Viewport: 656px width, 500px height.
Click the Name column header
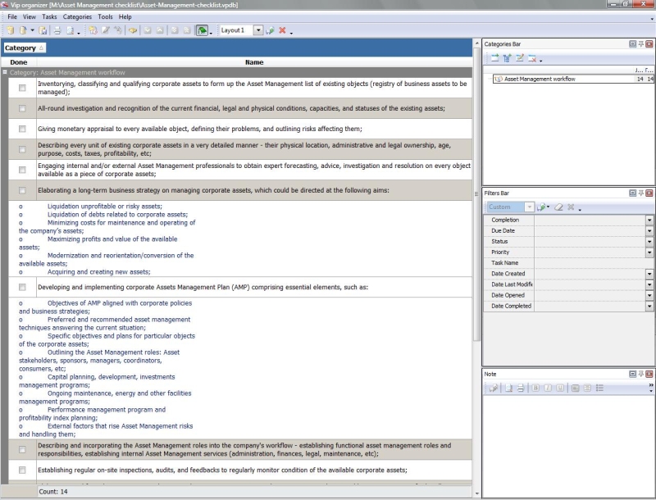(254, 62)
